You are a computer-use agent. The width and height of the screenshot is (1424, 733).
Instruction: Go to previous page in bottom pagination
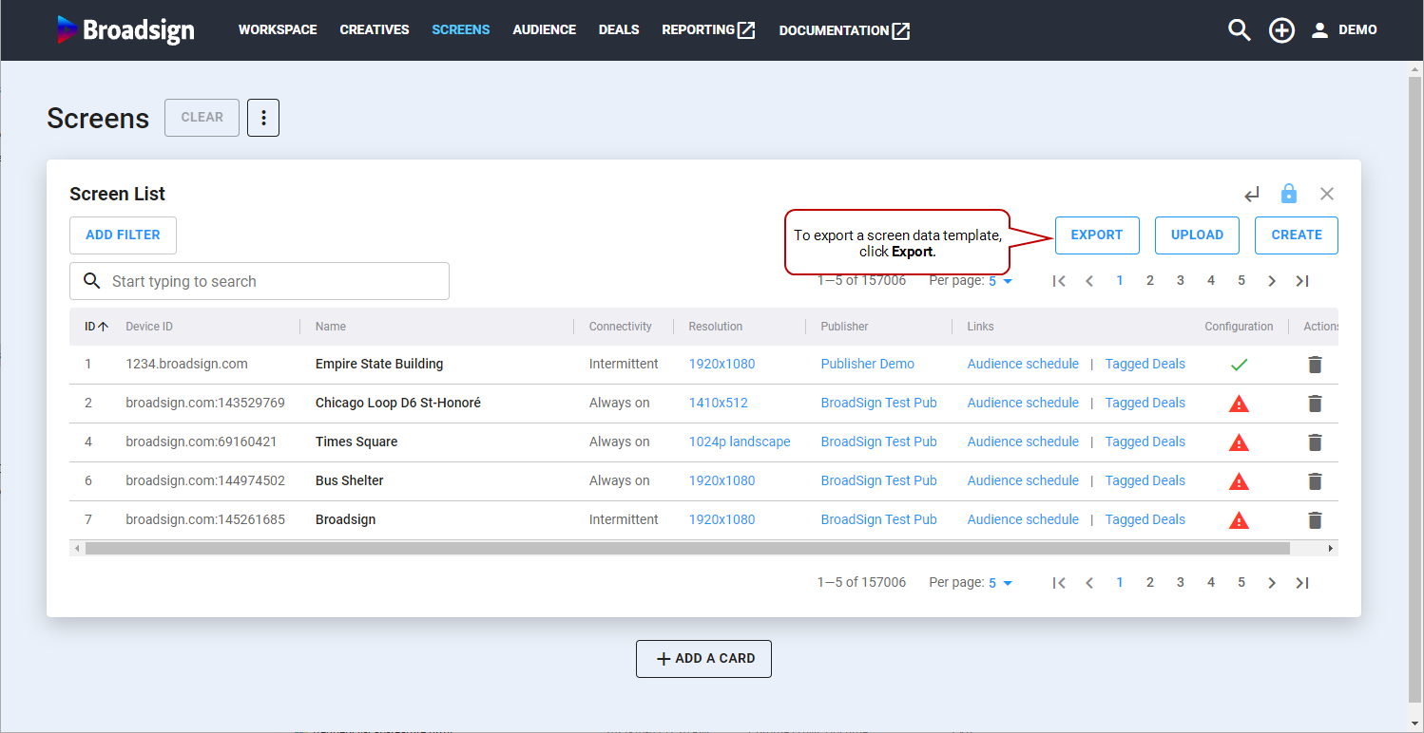click(1089, 583)
